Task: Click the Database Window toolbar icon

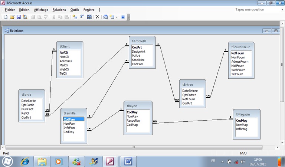Action: pyautogui.click(x=105, y=17)
